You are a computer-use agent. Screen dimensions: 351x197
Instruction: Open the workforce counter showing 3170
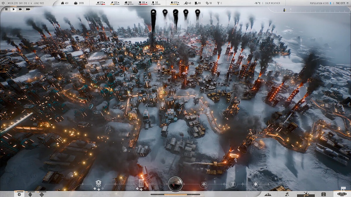pos(79,3)
